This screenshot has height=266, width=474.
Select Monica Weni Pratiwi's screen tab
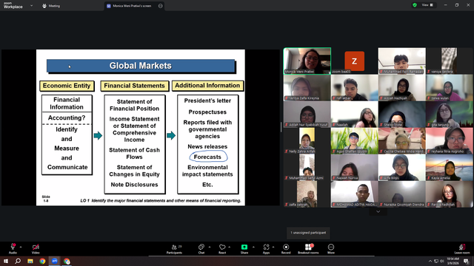point(132,6)
